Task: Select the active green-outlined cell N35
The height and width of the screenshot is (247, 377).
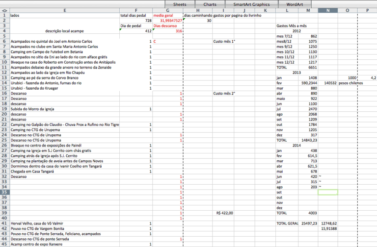Action: pyautogui.click(x=327, y=192)
